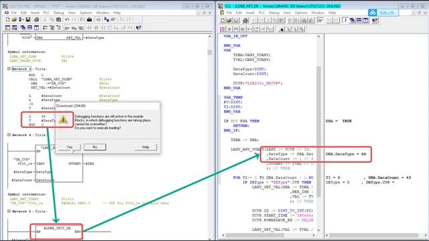Click tile horizontally icon in SCL toolbar
Screen dimensions: 429x241
coord(359,20)
